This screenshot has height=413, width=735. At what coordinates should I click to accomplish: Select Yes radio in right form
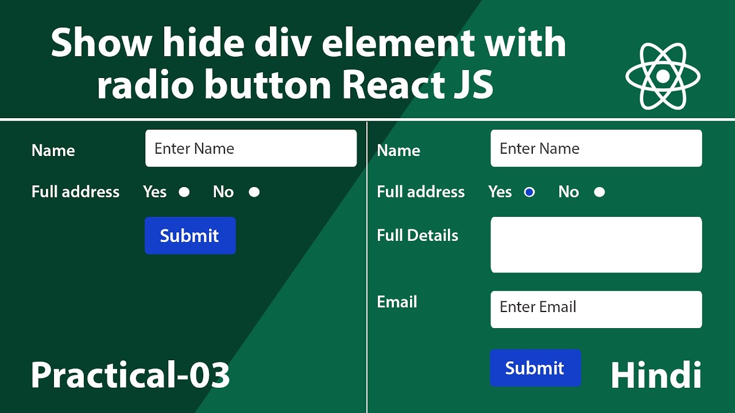click(x=529, y=192)
